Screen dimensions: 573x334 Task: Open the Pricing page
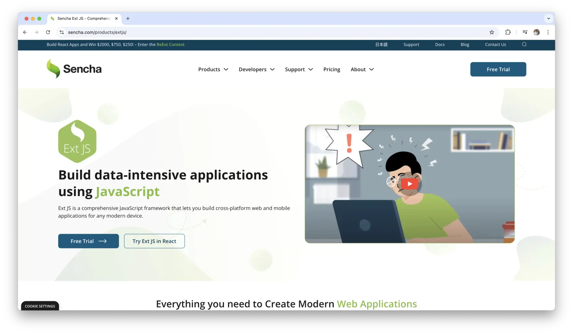[x=332, y=69]
